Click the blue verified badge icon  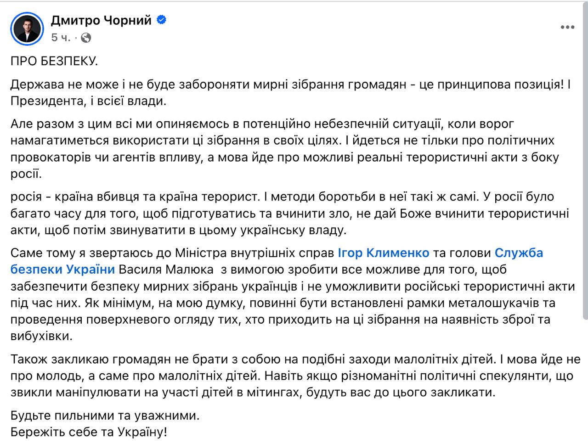click(161, 20)
